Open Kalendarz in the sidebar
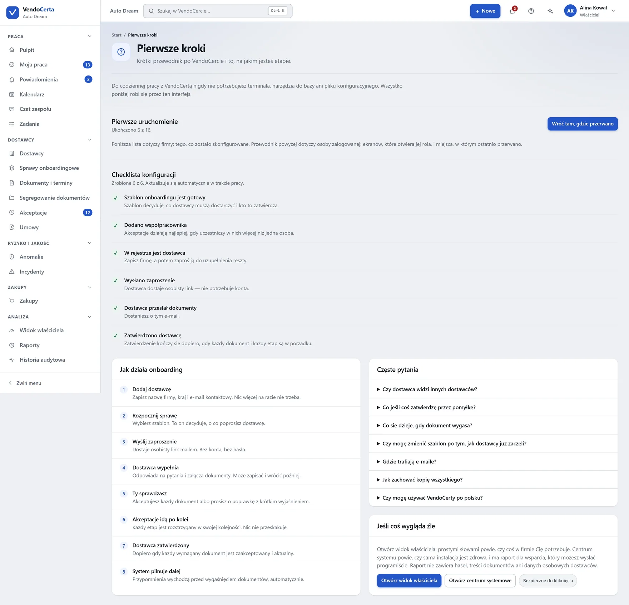629x605 pixels. [x=50, y=94]
